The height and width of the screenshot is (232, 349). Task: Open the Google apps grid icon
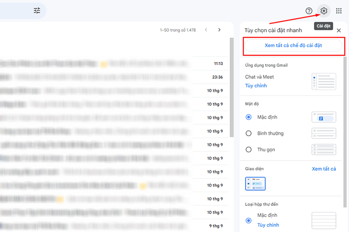pyautogui.click(x=339, y=10)
